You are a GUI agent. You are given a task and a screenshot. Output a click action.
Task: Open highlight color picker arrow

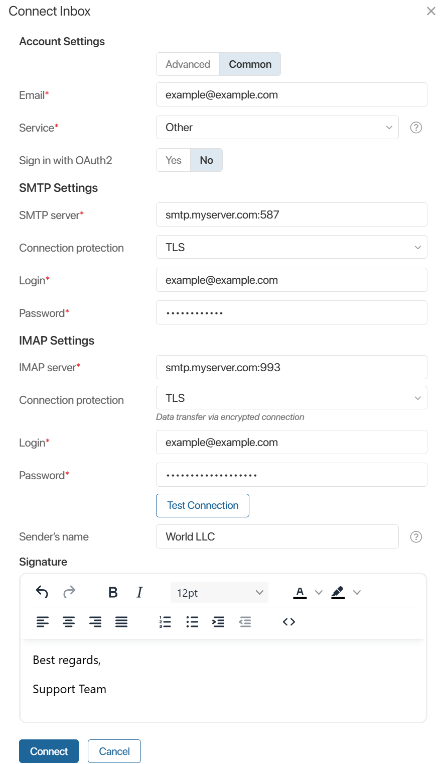[x=357, y=593]
